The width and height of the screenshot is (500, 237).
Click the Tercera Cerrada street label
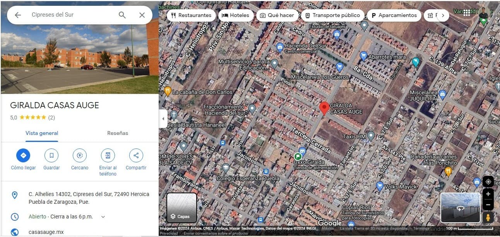[x=311, y=140]
